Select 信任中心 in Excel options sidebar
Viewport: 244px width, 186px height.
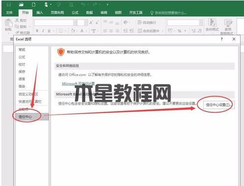pyautogui.click(x=32, y=116)
